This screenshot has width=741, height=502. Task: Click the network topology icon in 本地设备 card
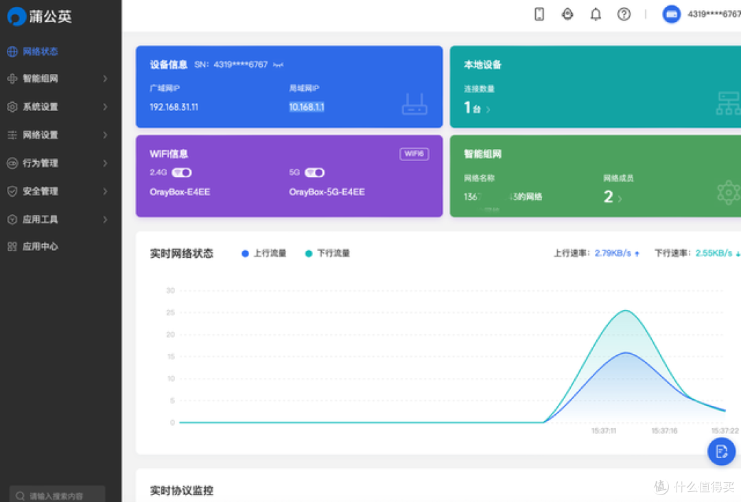click(728, 104)
